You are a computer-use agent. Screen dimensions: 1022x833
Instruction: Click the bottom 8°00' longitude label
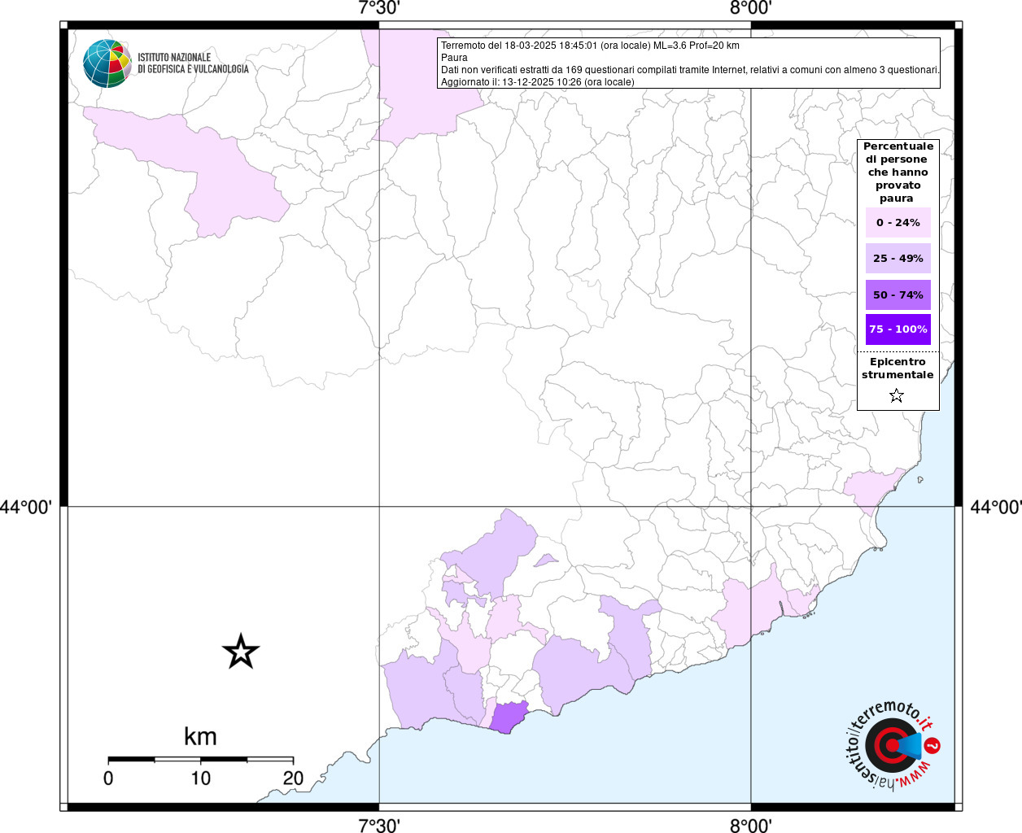click(750, 826)
